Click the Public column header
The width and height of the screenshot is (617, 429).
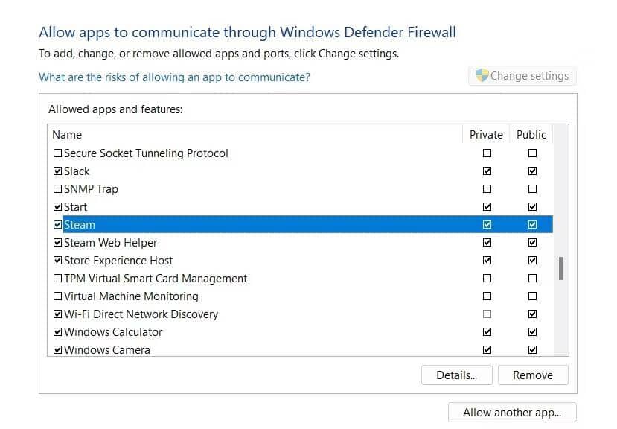pos(531,135)
